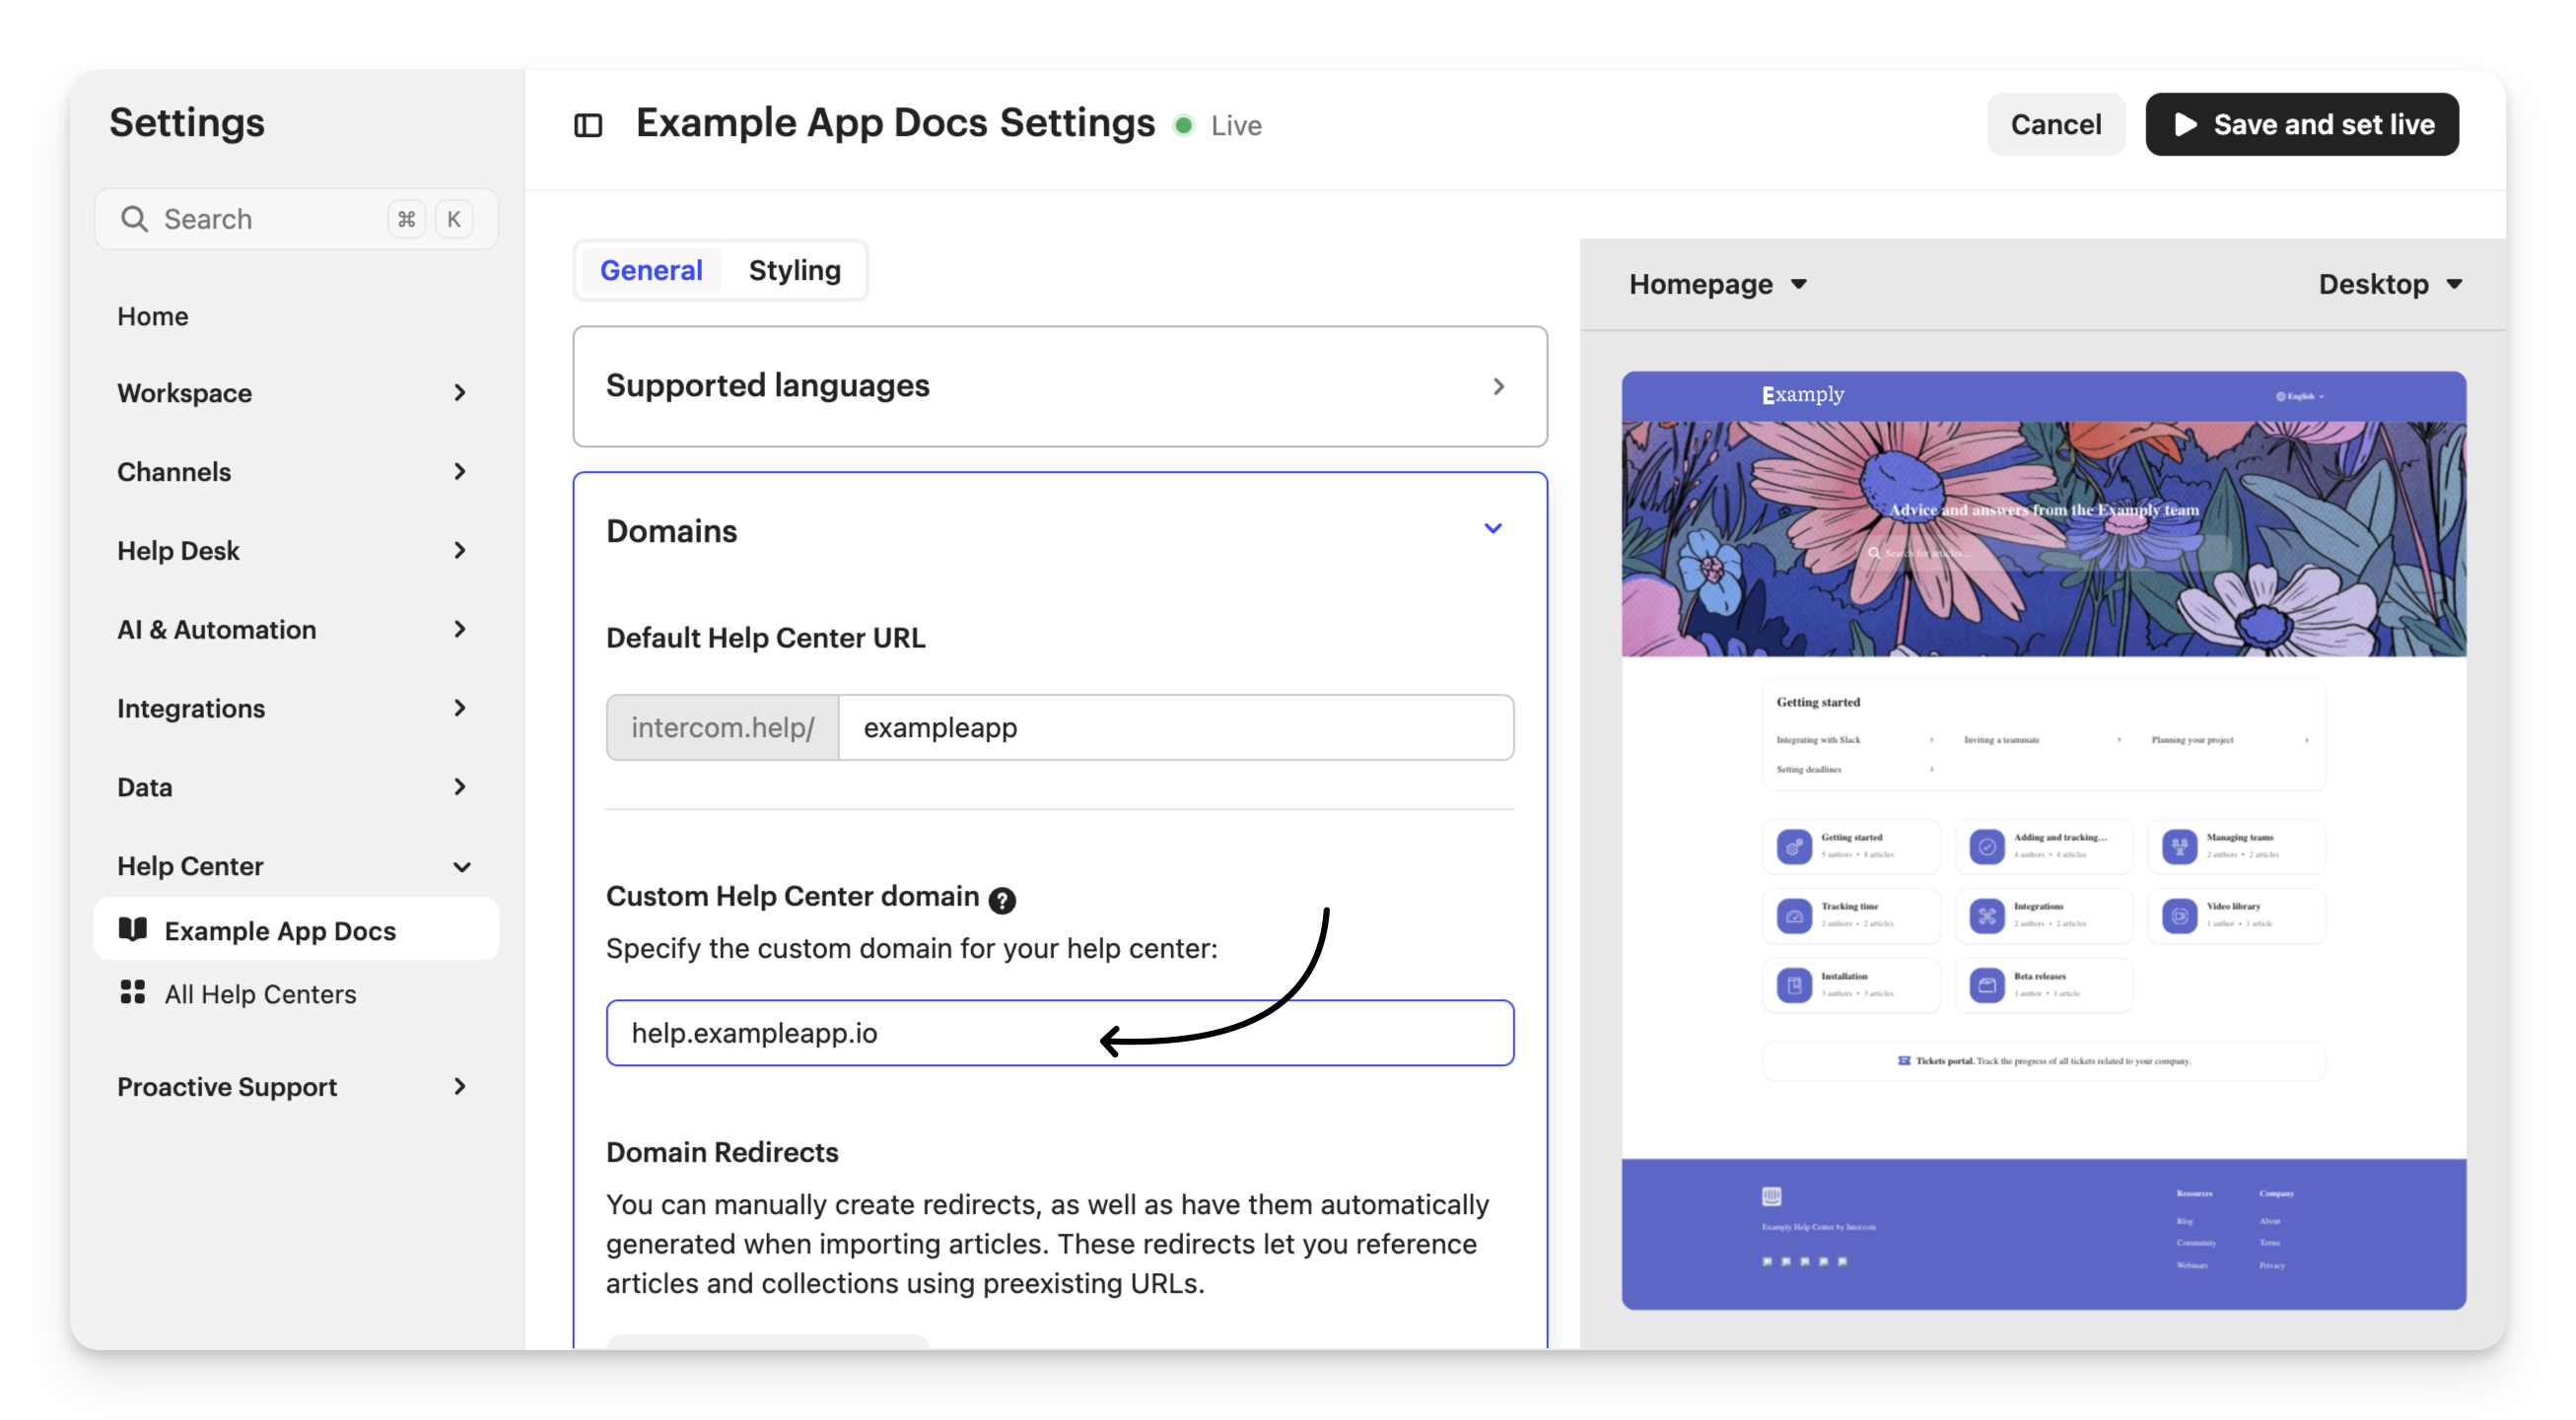Click the Cancel button
The width and height of the screenshot is (2576, 1420).
click(2055, 125)
